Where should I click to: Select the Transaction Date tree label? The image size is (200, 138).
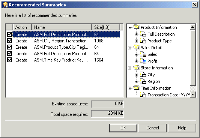(168, 95)
